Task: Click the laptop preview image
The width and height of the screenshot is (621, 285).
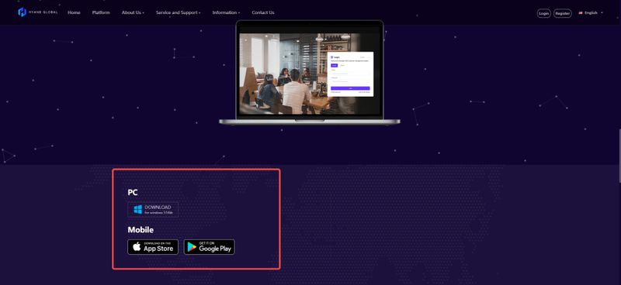Action: [x=310, y=73]
